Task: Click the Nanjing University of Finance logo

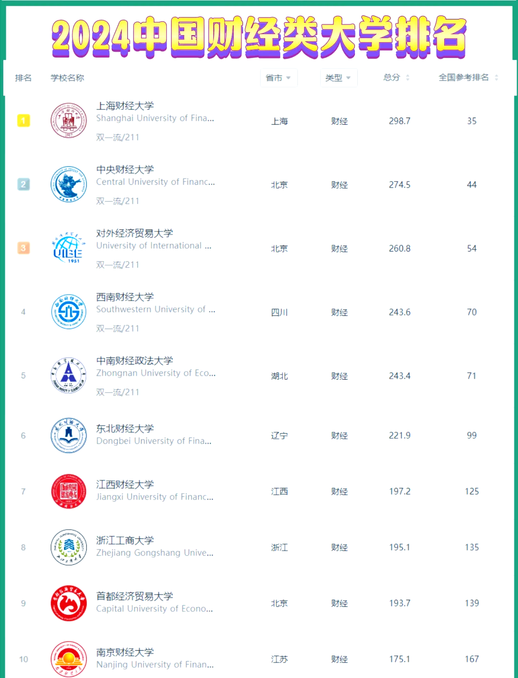Action: 69,659
